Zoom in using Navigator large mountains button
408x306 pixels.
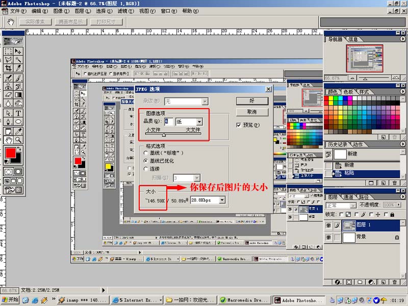pyautogui.click(x=396, y=78)
